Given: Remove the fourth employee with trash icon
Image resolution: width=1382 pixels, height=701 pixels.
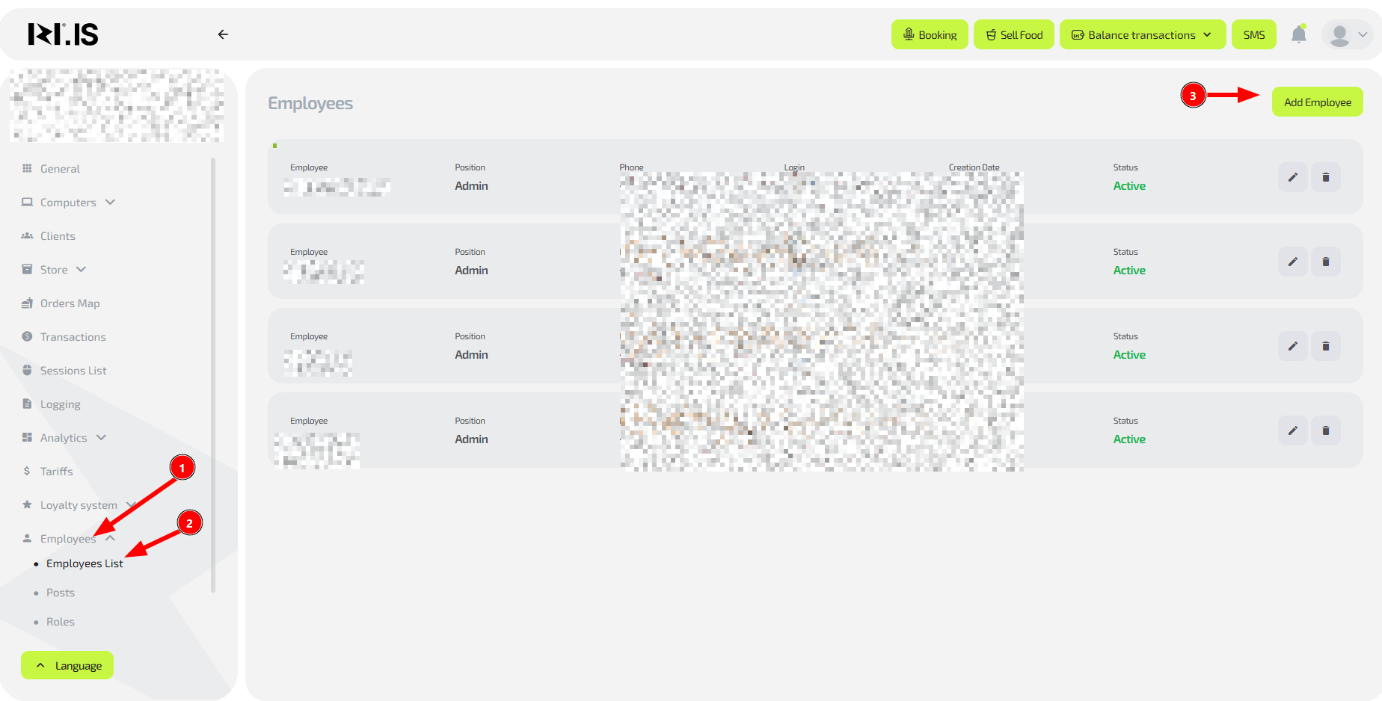Looking at the screenshot, I should click(1325, 430).
